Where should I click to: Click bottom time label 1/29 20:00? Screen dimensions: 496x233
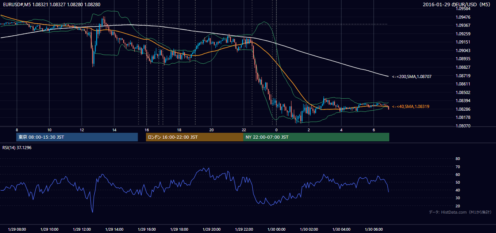(212, 230)
